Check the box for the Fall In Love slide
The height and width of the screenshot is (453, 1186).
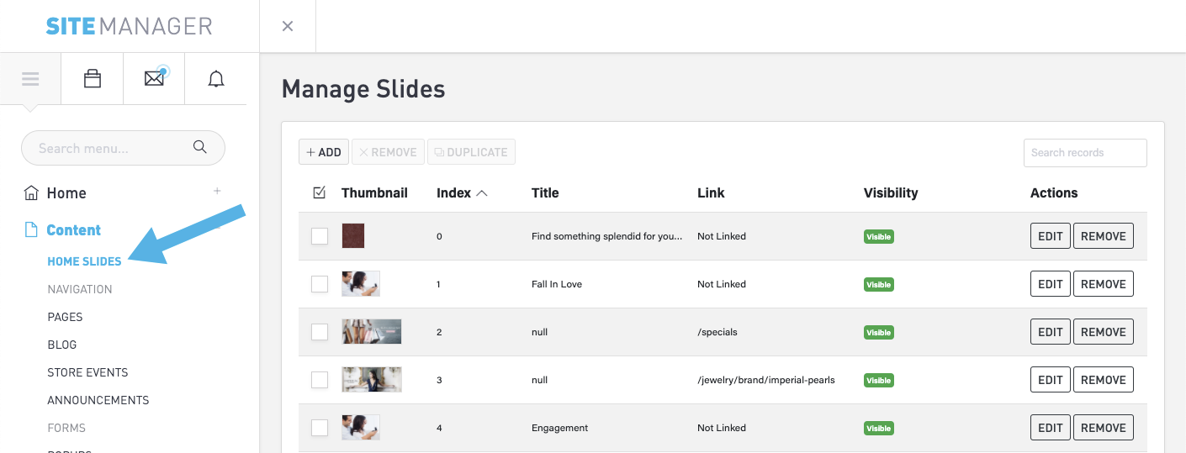coord(320,284)
